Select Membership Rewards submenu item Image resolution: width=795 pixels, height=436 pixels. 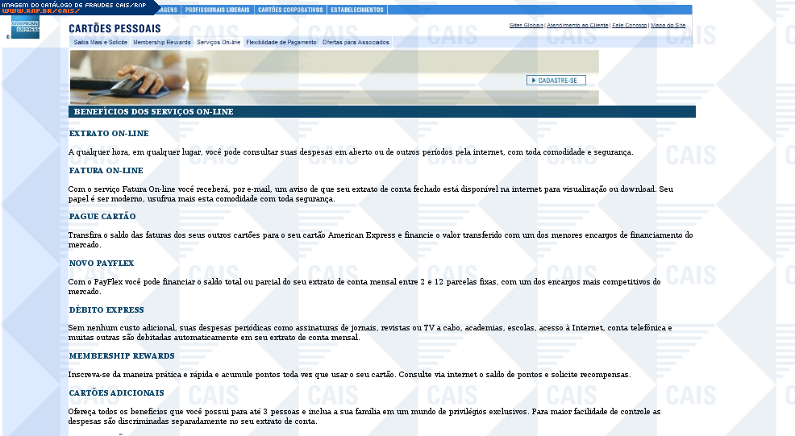[x=162, y=42]
